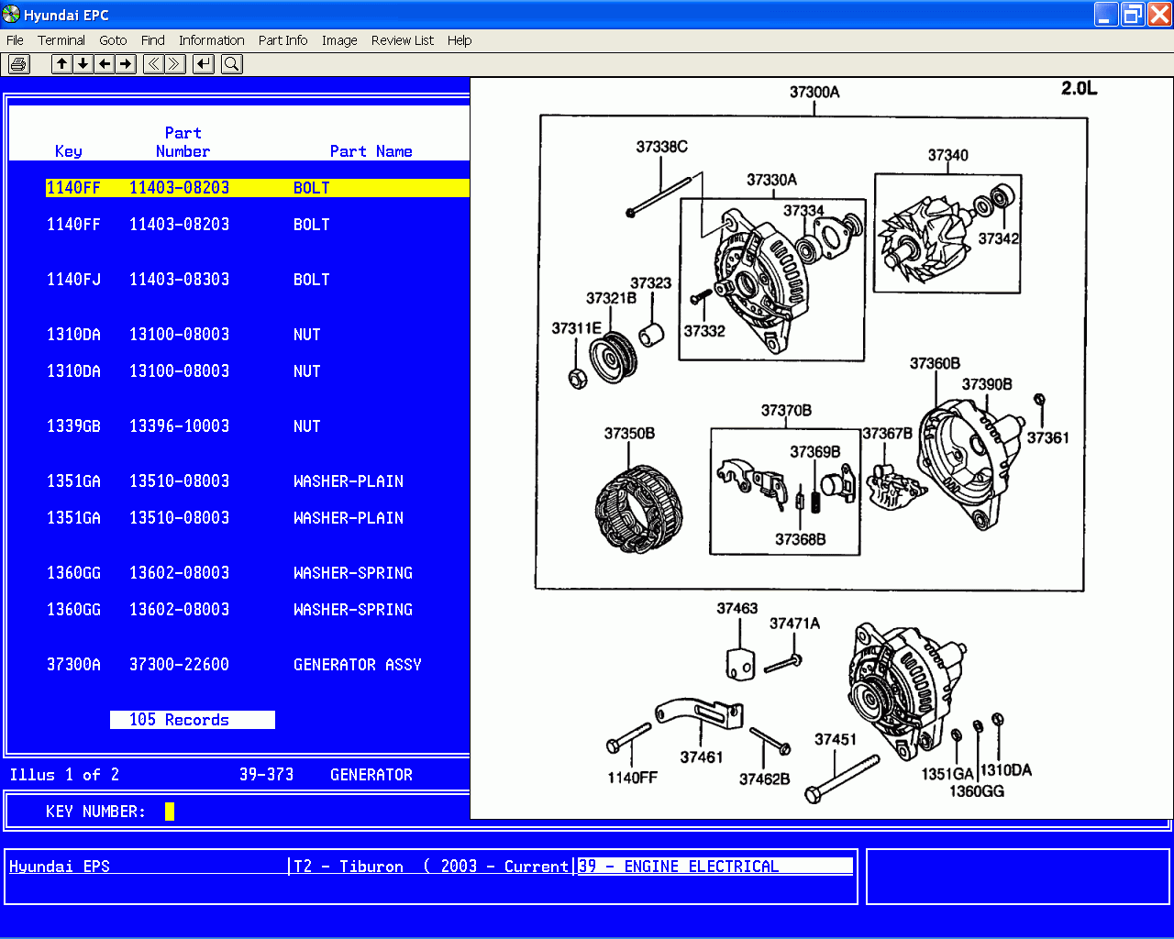The width and height of the screenshot is (1174, 939).
Task: Click the KEY NUMBER input field
Action: click(170, 812)
